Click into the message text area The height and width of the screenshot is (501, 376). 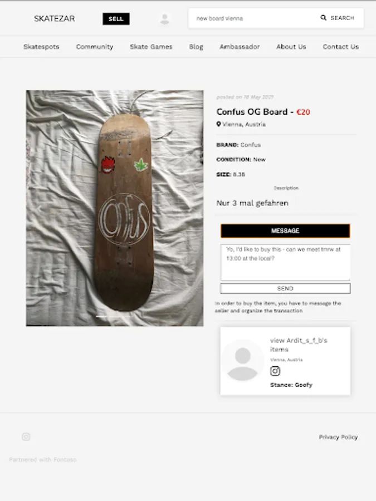point(285,263)
